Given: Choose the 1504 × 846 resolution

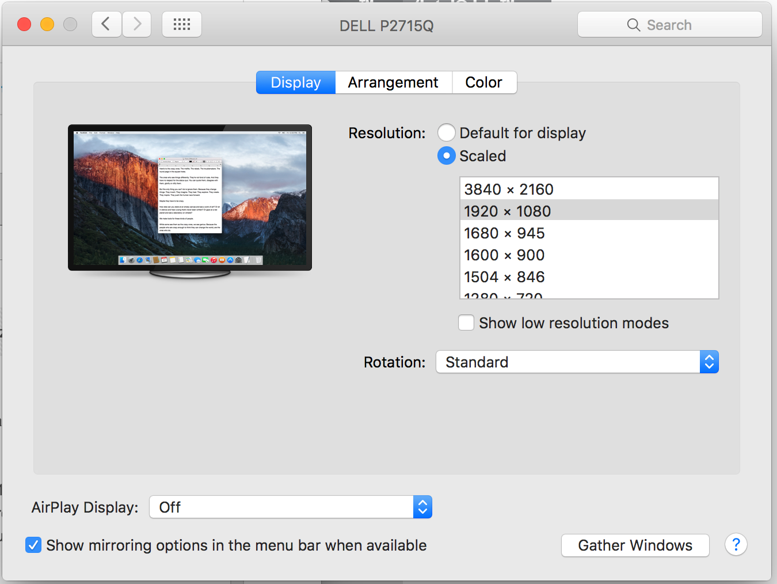Looking at the screenshot, I should (589, 277).
